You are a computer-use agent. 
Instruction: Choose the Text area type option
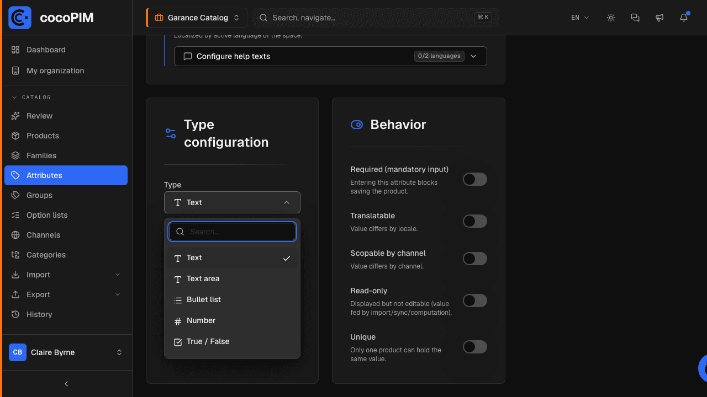coord(232,279)
